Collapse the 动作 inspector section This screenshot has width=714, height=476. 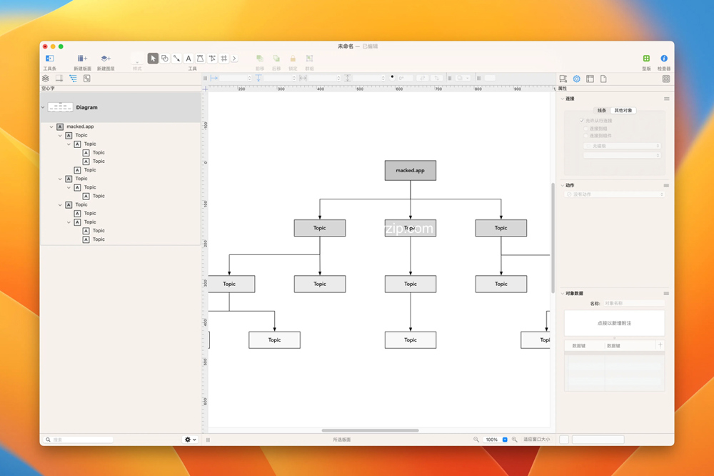562,186
